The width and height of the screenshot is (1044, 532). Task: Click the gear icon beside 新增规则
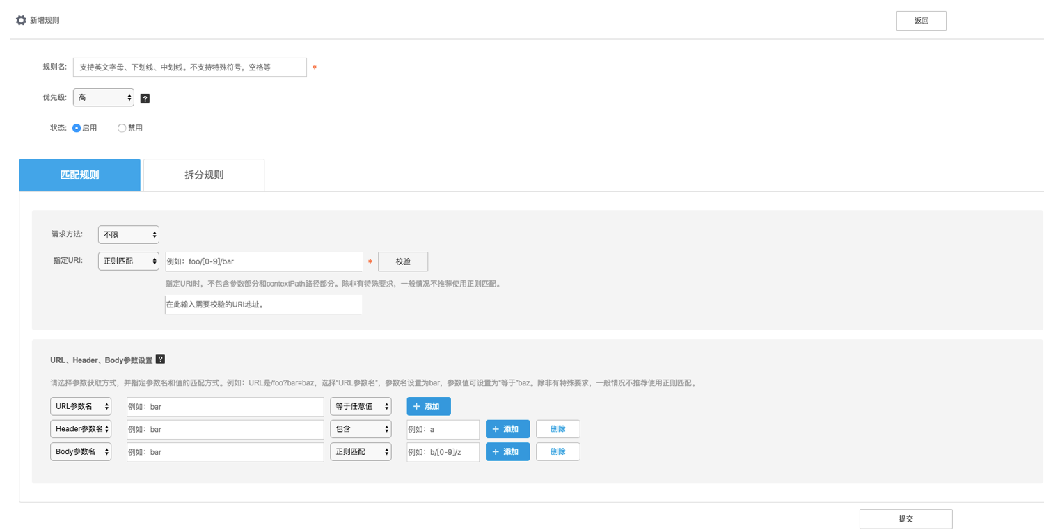(21, 20)
